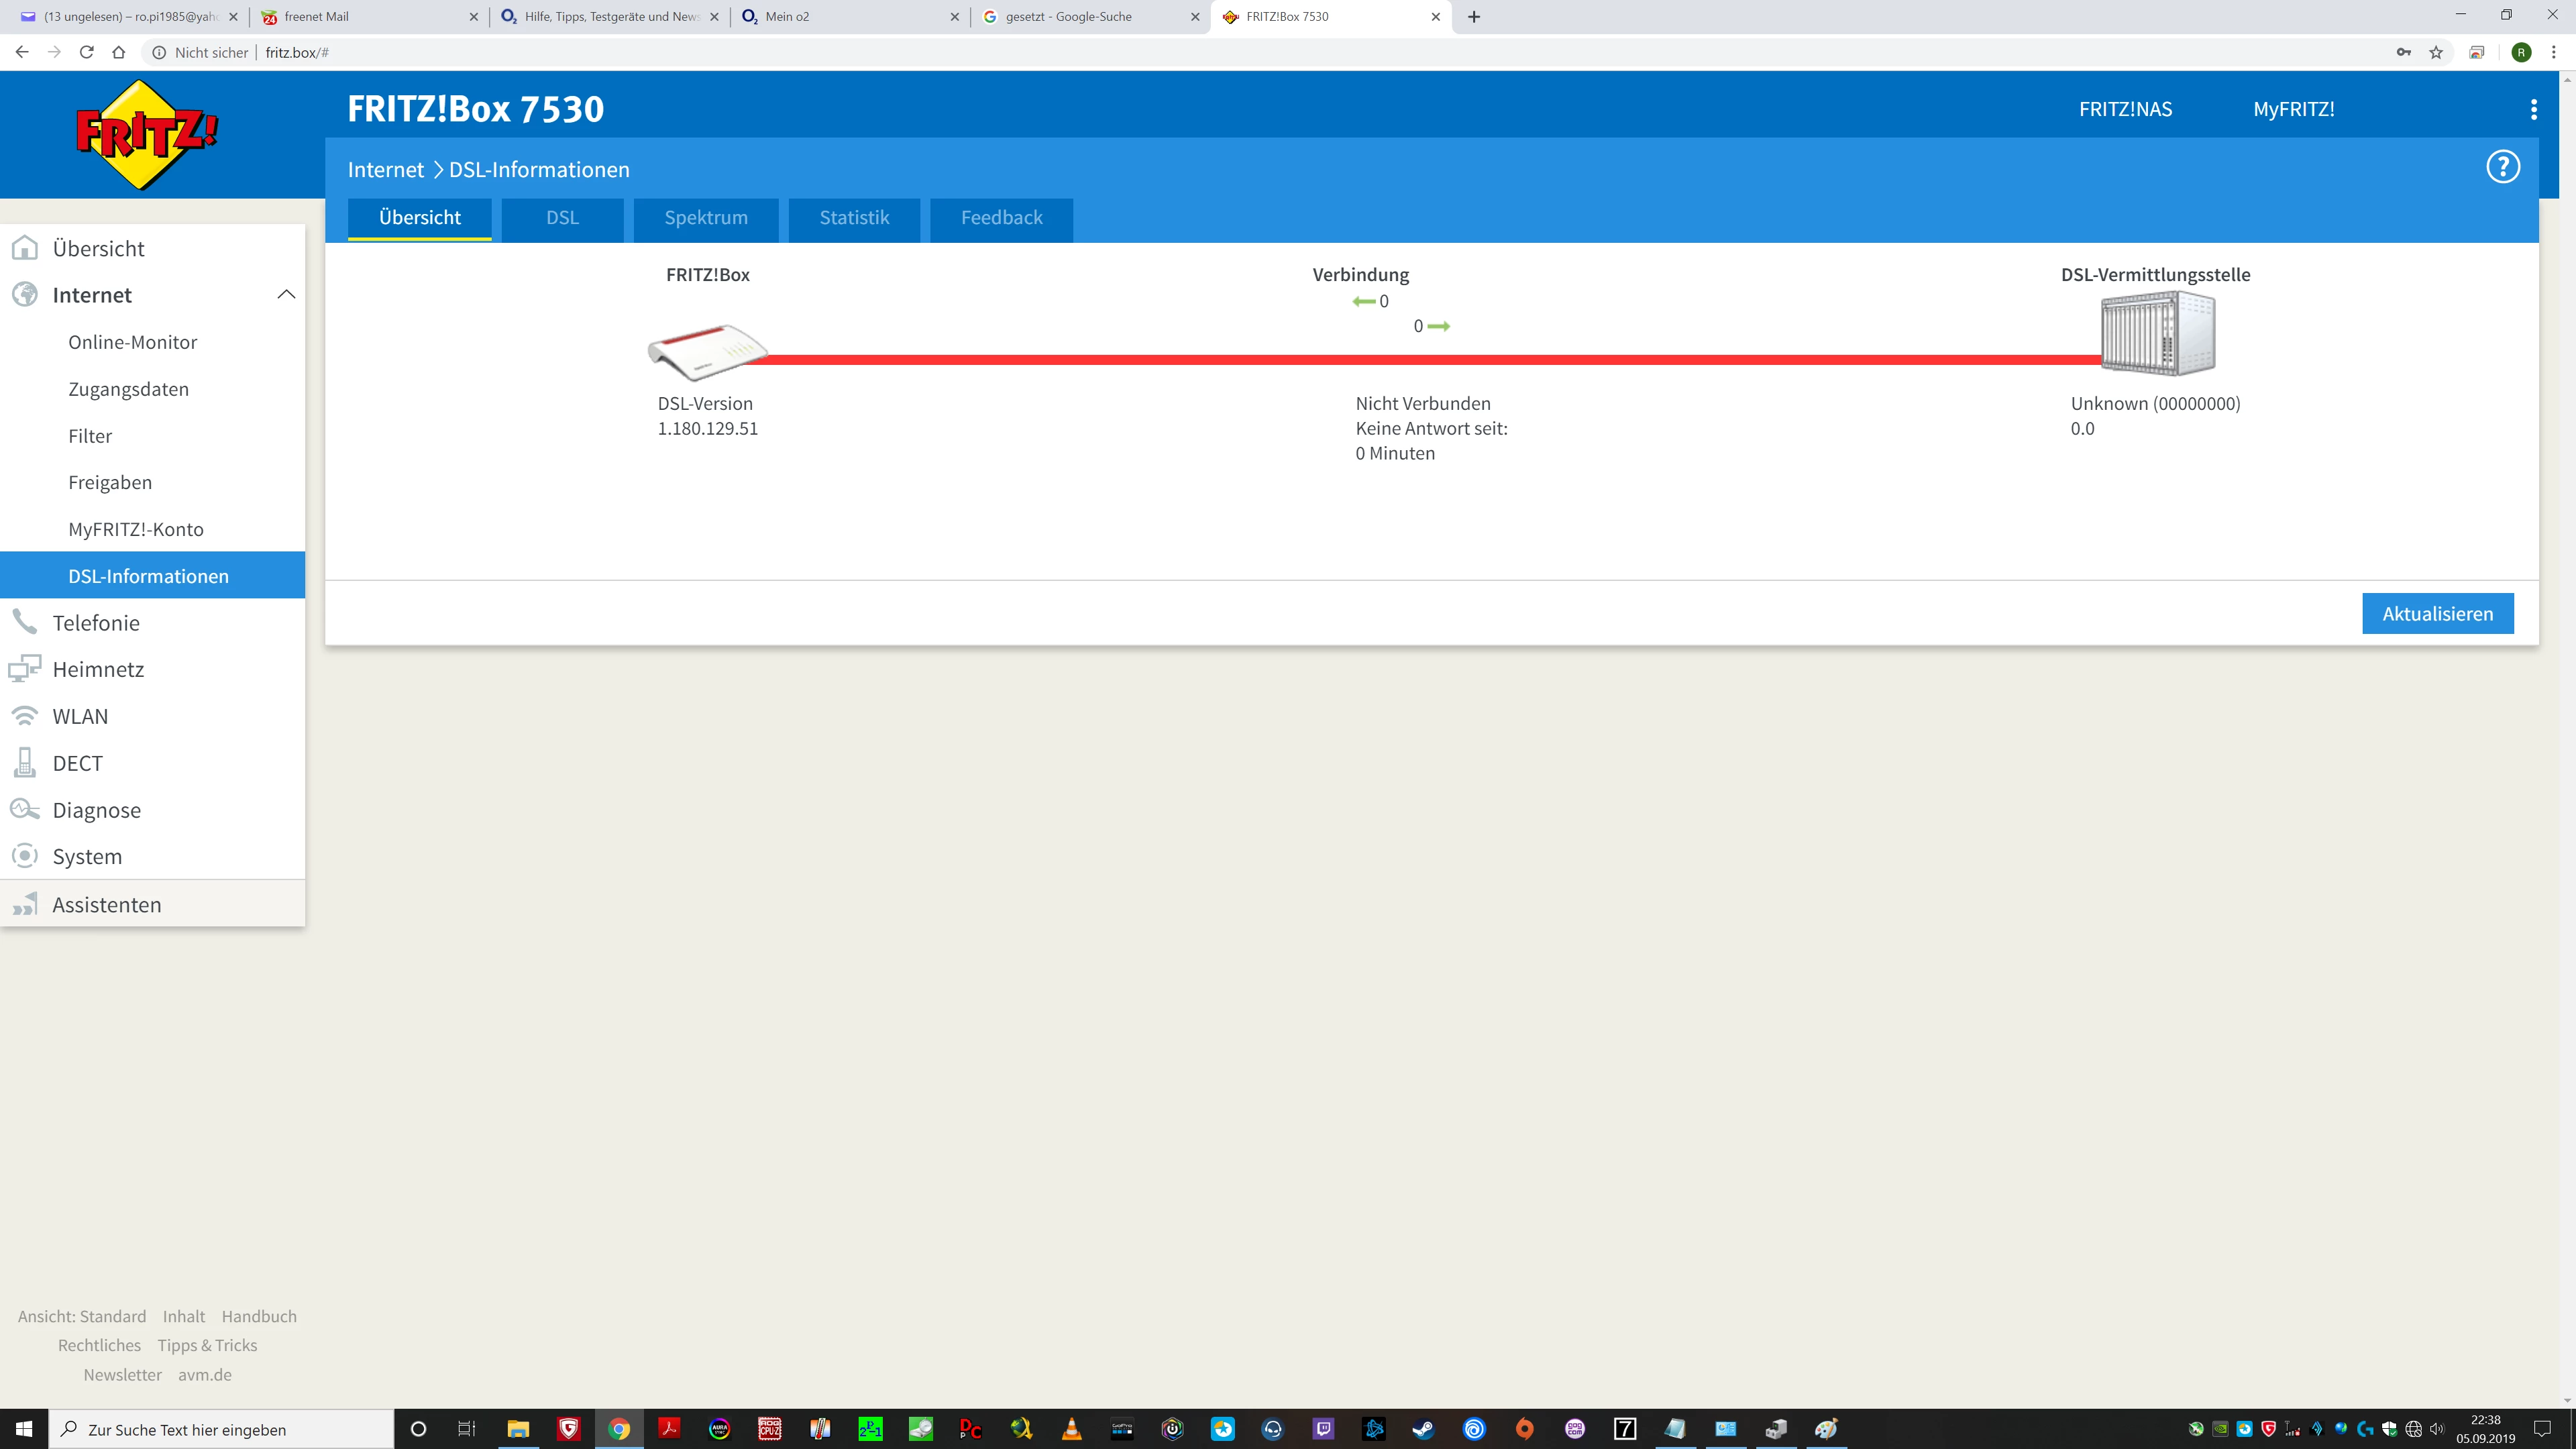Image resolution: width=2576 pixels, height=1449 pixels.
Task: Expand the System menu section
Action: [87, 856]
